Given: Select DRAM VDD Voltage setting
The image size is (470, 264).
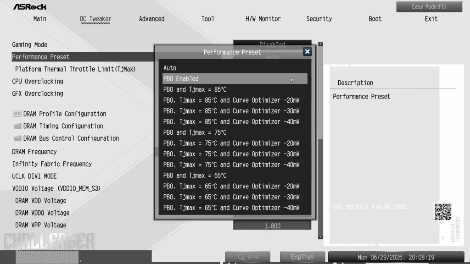Looking at the screenshot, I should coord(41,201).
